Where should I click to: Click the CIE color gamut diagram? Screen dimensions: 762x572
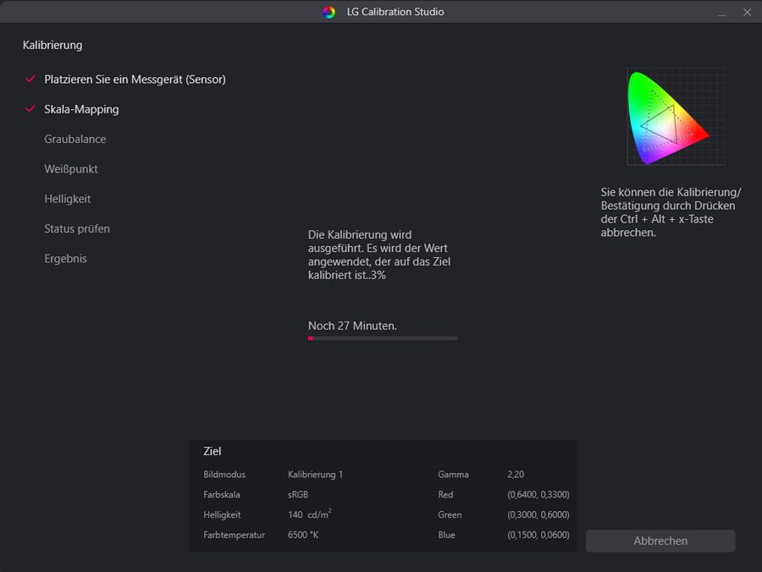coord(676,117)
